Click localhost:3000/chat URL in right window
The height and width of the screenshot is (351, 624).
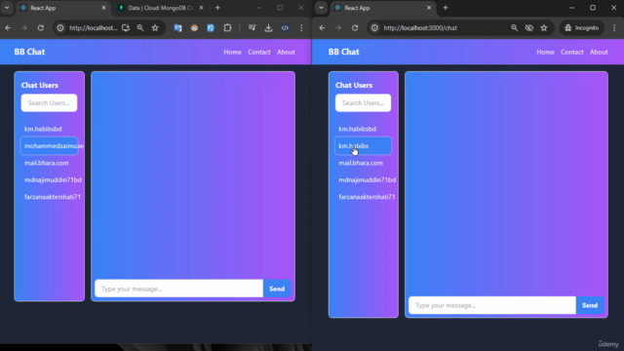420,28
